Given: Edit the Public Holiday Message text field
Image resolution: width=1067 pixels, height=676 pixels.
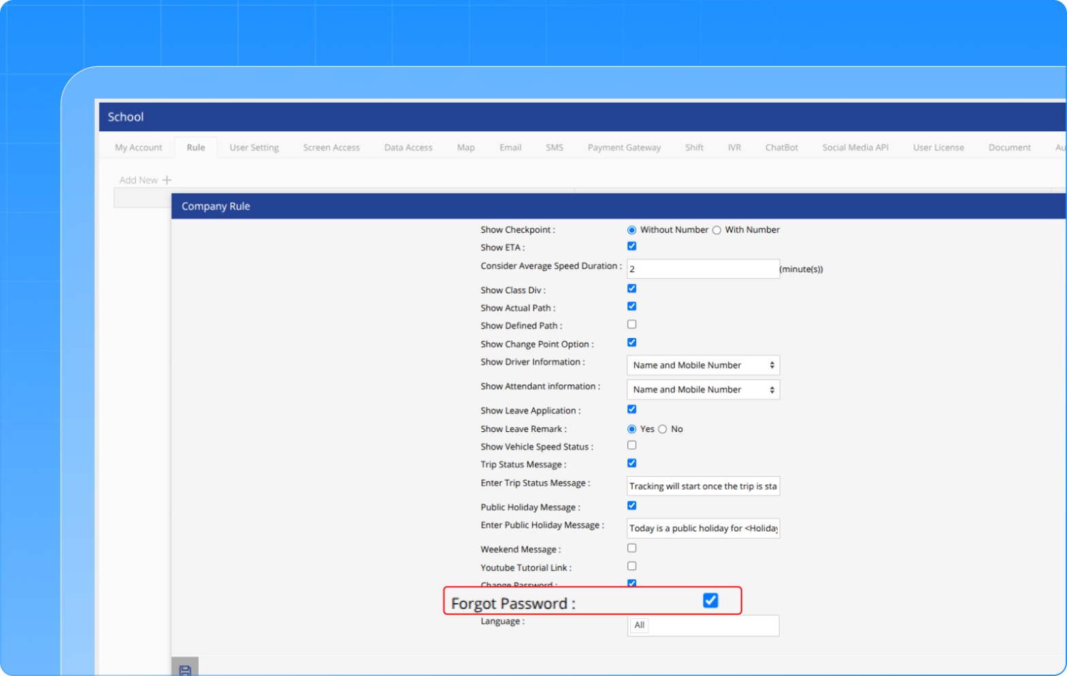Looking at the screenshot, I should click(x=702, y=528).
